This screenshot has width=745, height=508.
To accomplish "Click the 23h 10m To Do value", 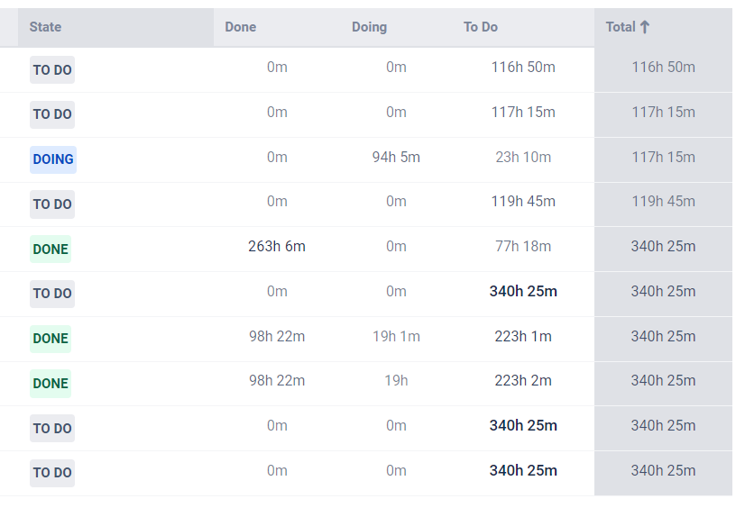I will [523, 158].
